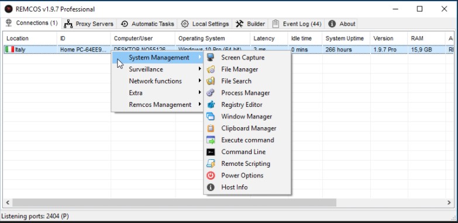
Task: Sort by the RAM column header
Action: coord(426,39)
